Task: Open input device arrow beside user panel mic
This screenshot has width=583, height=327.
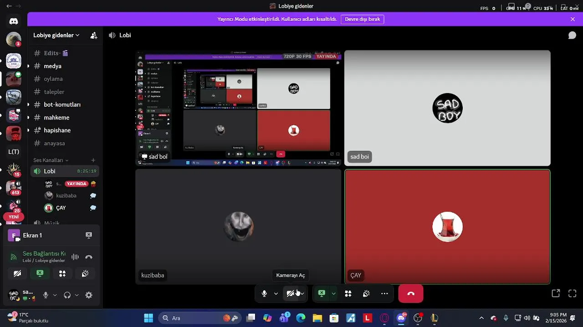Action: click(55, 295)
